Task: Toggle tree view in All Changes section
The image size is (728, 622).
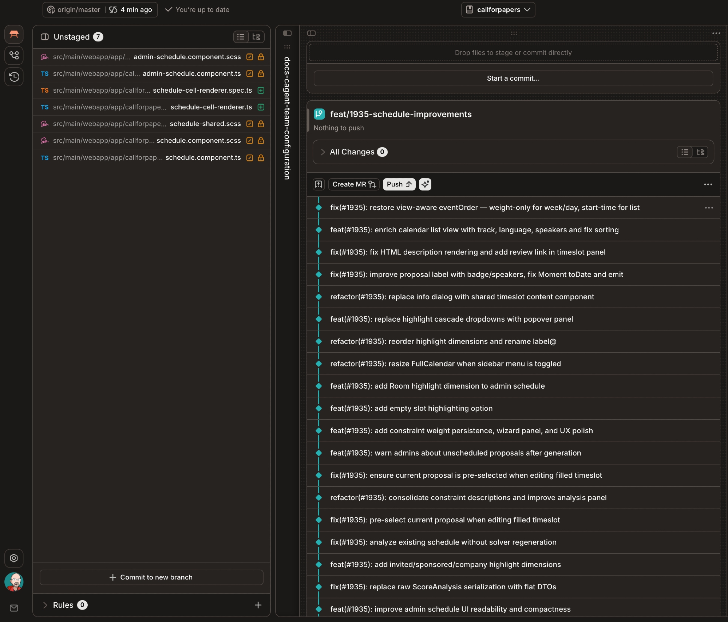Action: pyautogui.click(x=700, y=152)
